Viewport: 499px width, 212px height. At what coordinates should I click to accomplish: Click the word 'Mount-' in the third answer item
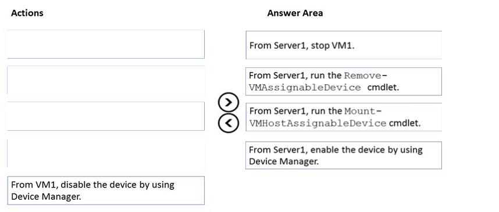click(x=363, y=112)
